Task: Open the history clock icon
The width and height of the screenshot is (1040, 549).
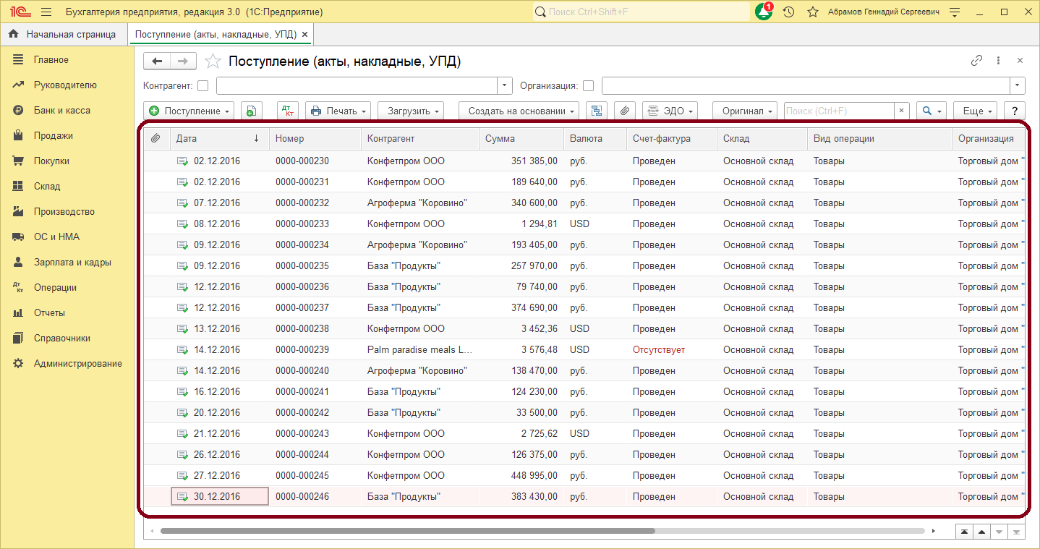Action: tap(789, 12)
